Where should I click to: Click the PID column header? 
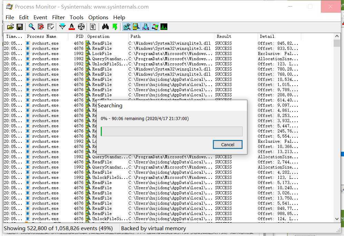coord(77,36)
